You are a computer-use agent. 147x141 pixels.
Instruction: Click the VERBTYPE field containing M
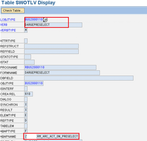click(26, 30)
